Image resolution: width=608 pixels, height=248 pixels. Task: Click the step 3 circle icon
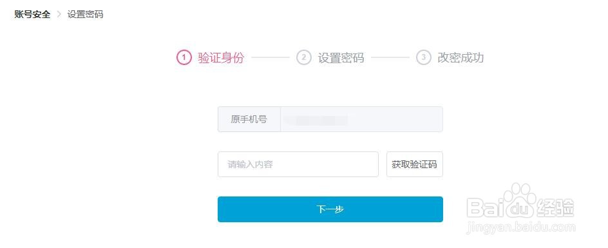[423, 58]
